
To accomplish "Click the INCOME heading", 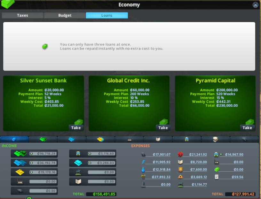I will [x=9, y=146].
